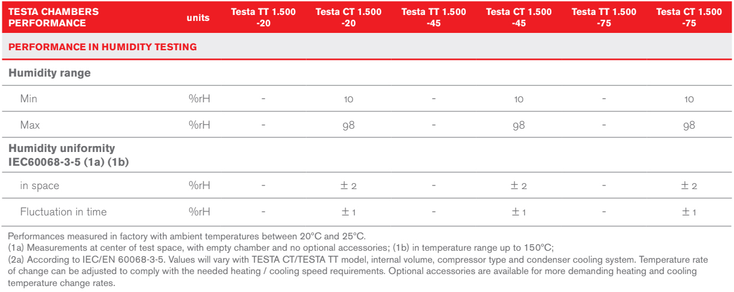Click the ± 2 value under CT 1.500 -75
This screenshot has height=292, width=734.
pyautogui.click(x=689, y=186)
